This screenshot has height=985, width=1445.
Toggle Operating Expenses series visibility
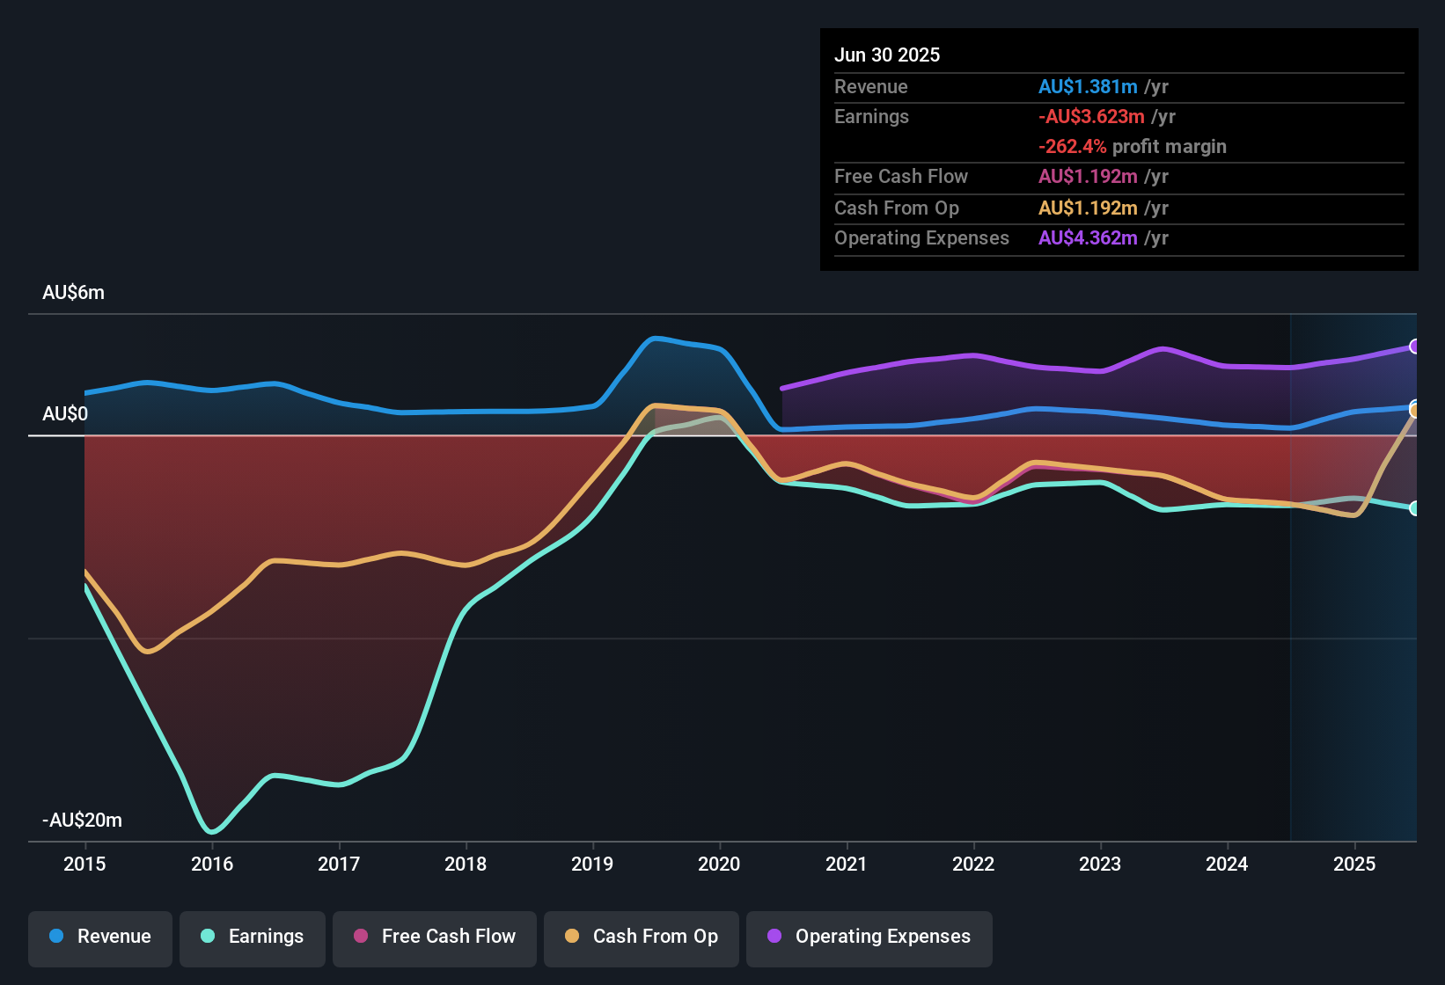pos(869,937)
